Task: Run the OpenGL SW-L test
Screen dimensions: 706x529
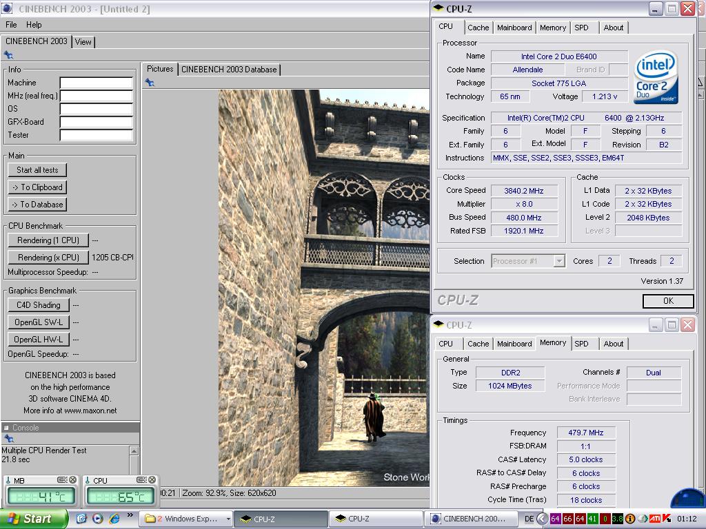Action: click(x=39, y=322)
